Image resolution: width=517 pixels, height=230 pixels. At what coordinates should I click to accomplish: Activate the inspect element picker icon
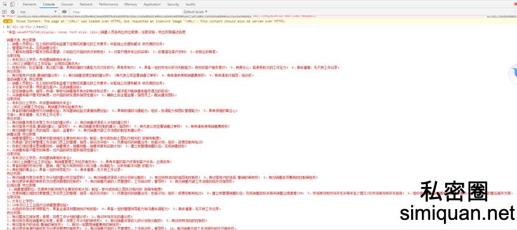pos(5,4)
